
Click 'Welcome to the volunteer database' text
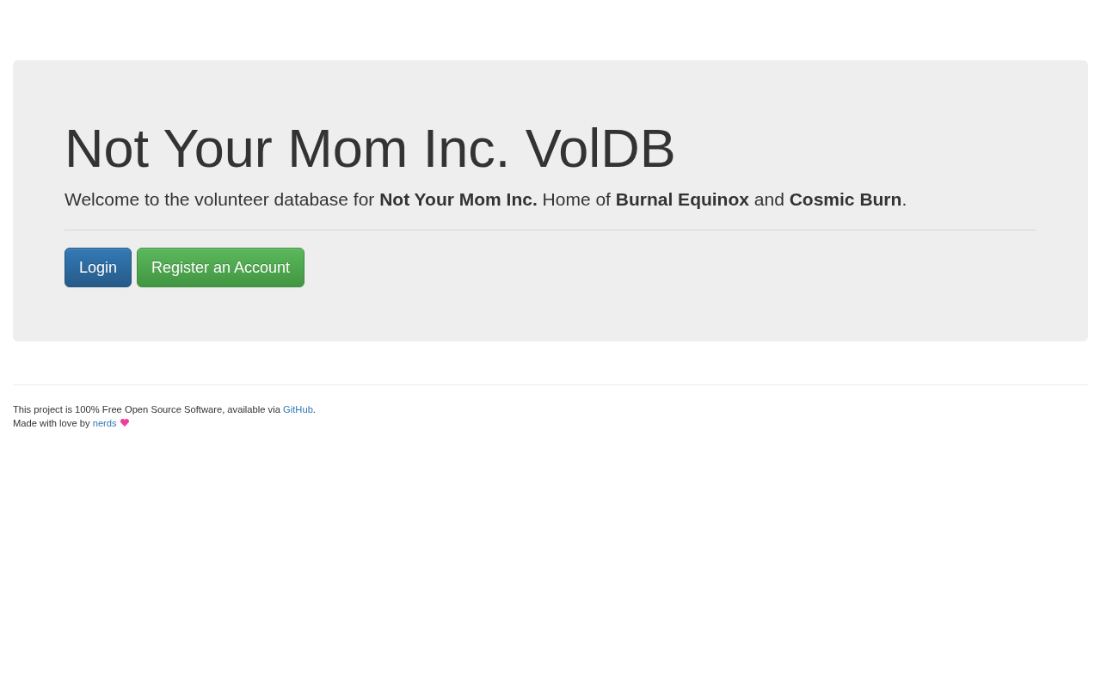click(206, 200)
